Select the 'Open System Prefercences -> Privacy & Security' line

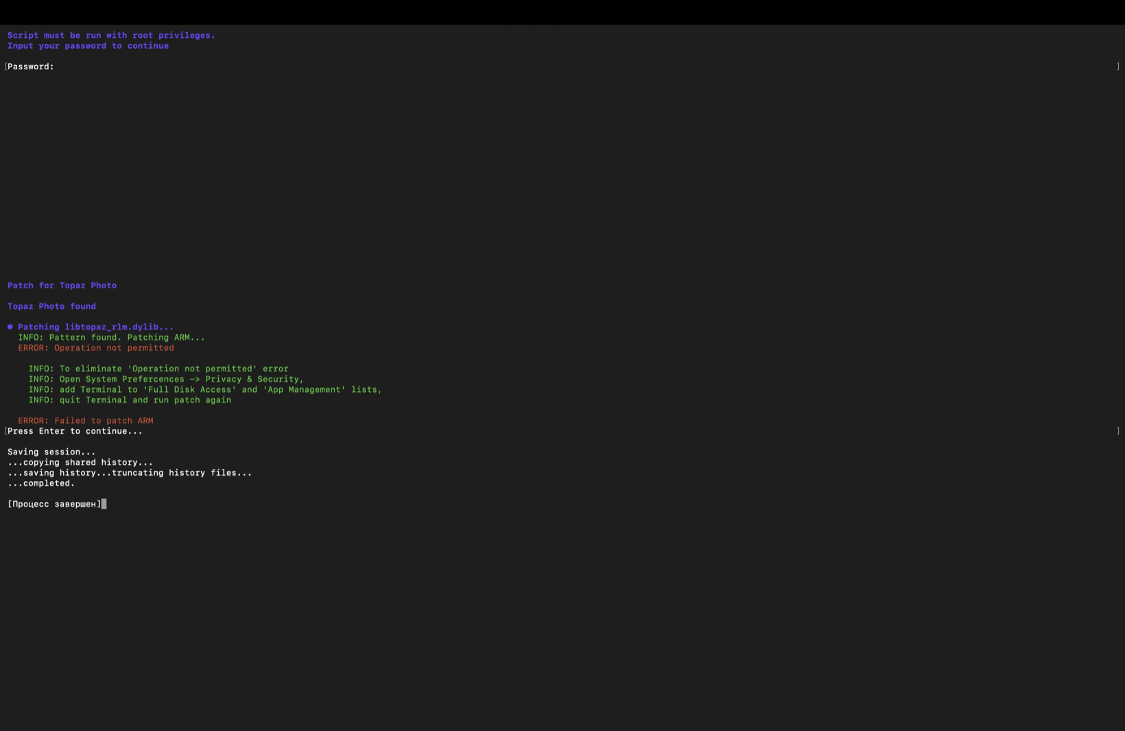[x=166, y=379]
